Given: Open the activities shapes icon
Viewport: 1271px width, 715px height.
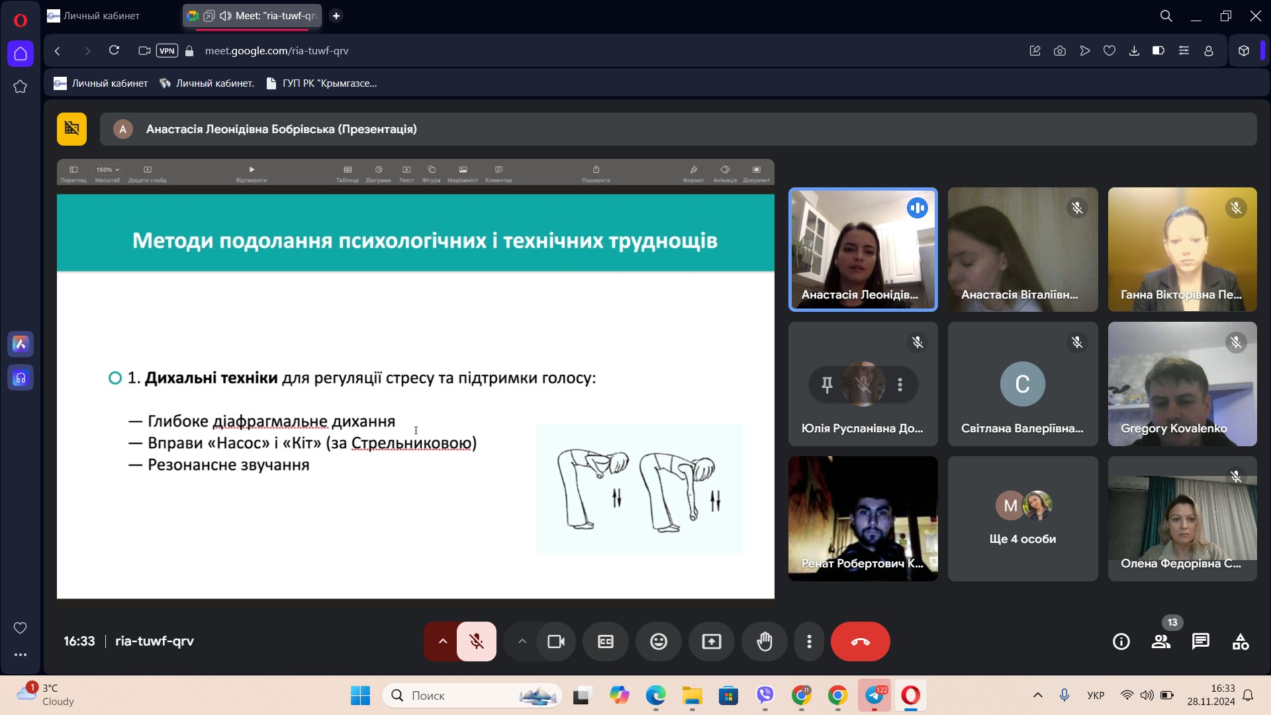Looking at the screenshot, I should (1241, 642).
